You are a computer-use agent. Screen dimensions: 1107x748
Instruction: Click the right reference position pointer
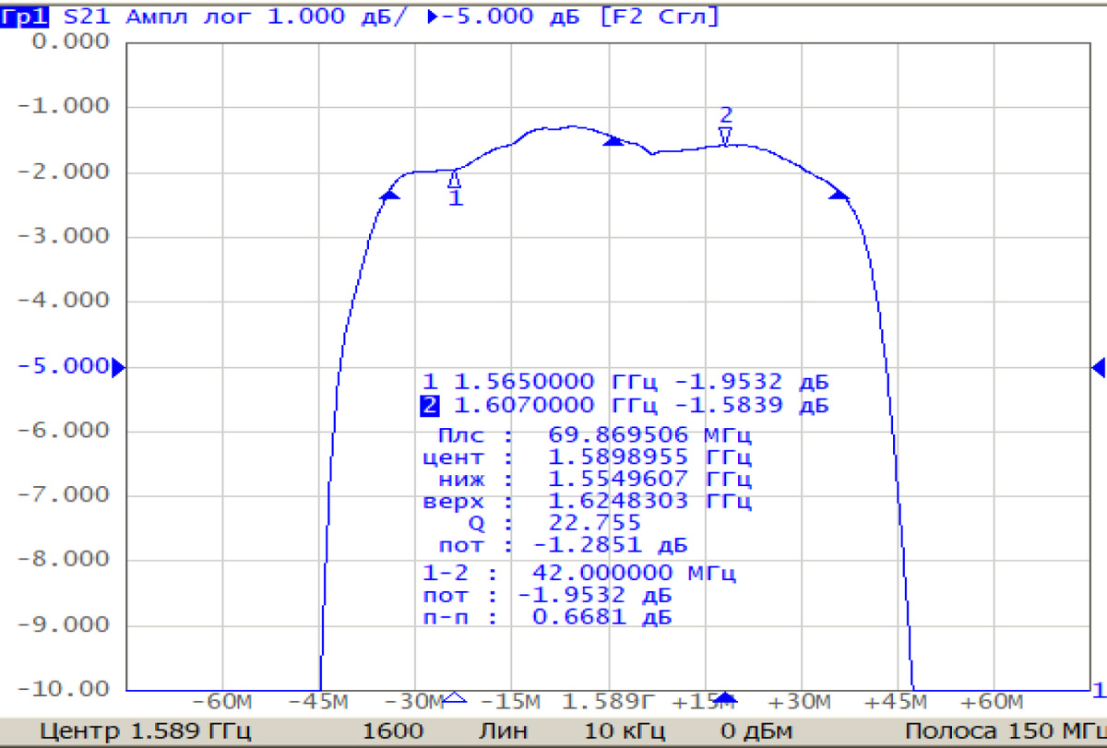pyautogui.click(x=1099, y=367)
